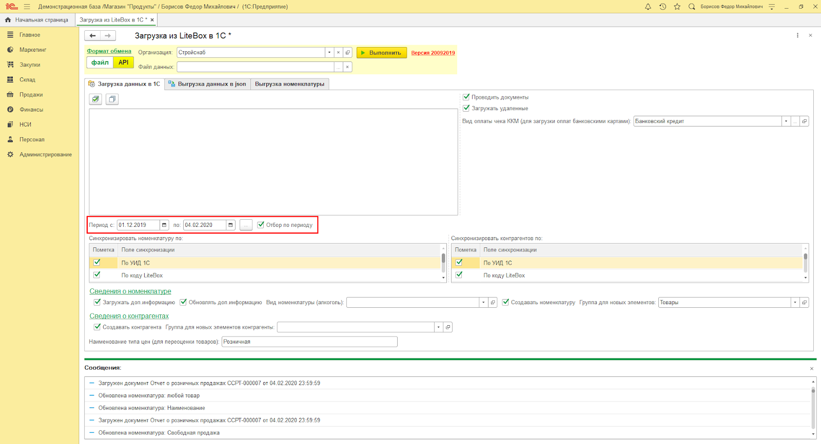Image resolution: width=821 pixels, height=444 pixels.
Task: Click the forward arrow navigation button
Action: pyautogui.click(x=108, y=36)
